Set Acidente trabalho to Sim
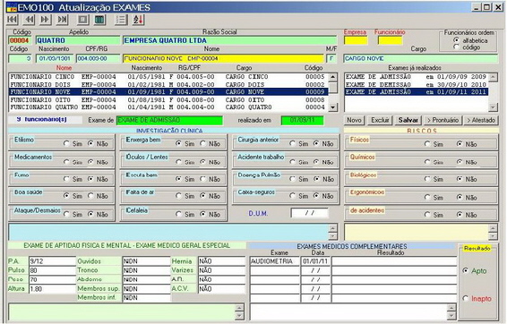This screenshot has width=507, height=324. point(293,161)
